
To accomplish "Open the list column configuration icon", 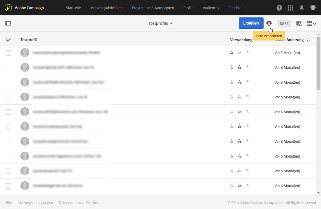I will coord(299,23).
